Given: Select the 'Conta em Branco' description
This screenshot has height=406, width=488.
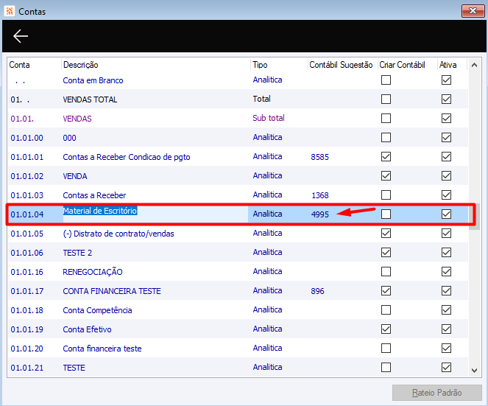Looking at the screenshot, I should point(93,80).
